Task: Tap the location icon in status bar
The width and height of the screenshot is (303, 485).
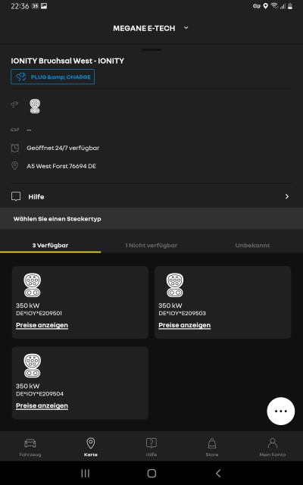Action: [265, 6]
